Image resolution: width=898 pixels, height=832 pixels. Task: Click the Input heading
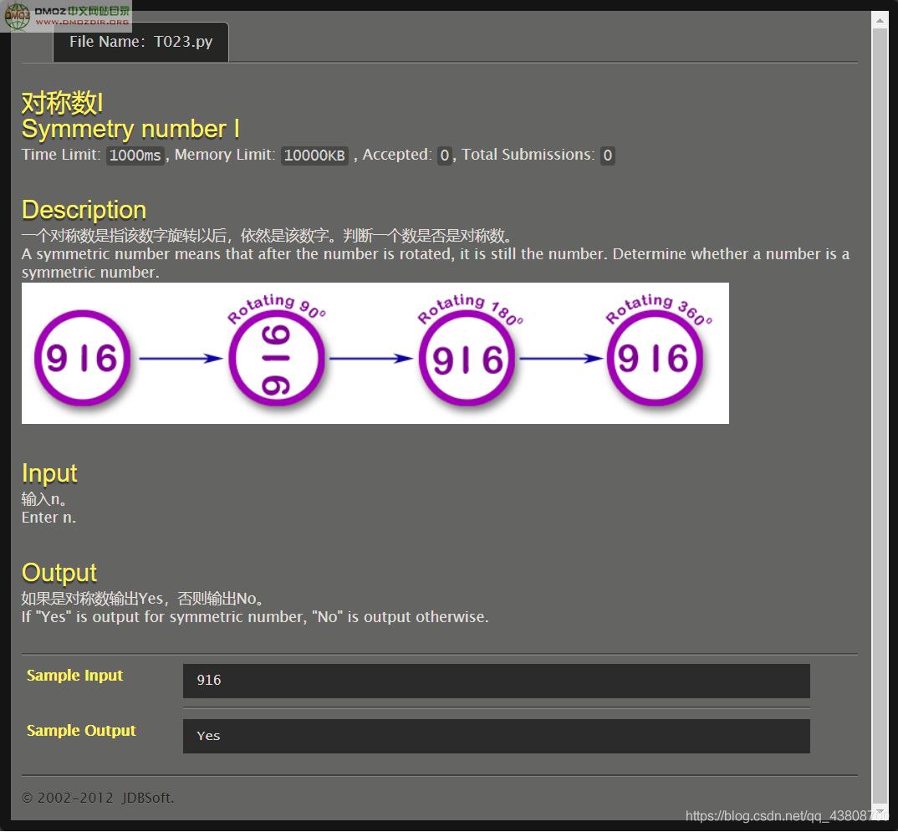pos(49,473)
